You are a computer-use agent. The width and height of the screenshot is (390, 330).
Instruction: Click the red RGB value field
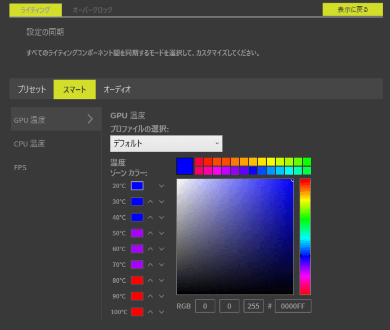[205, 306]
